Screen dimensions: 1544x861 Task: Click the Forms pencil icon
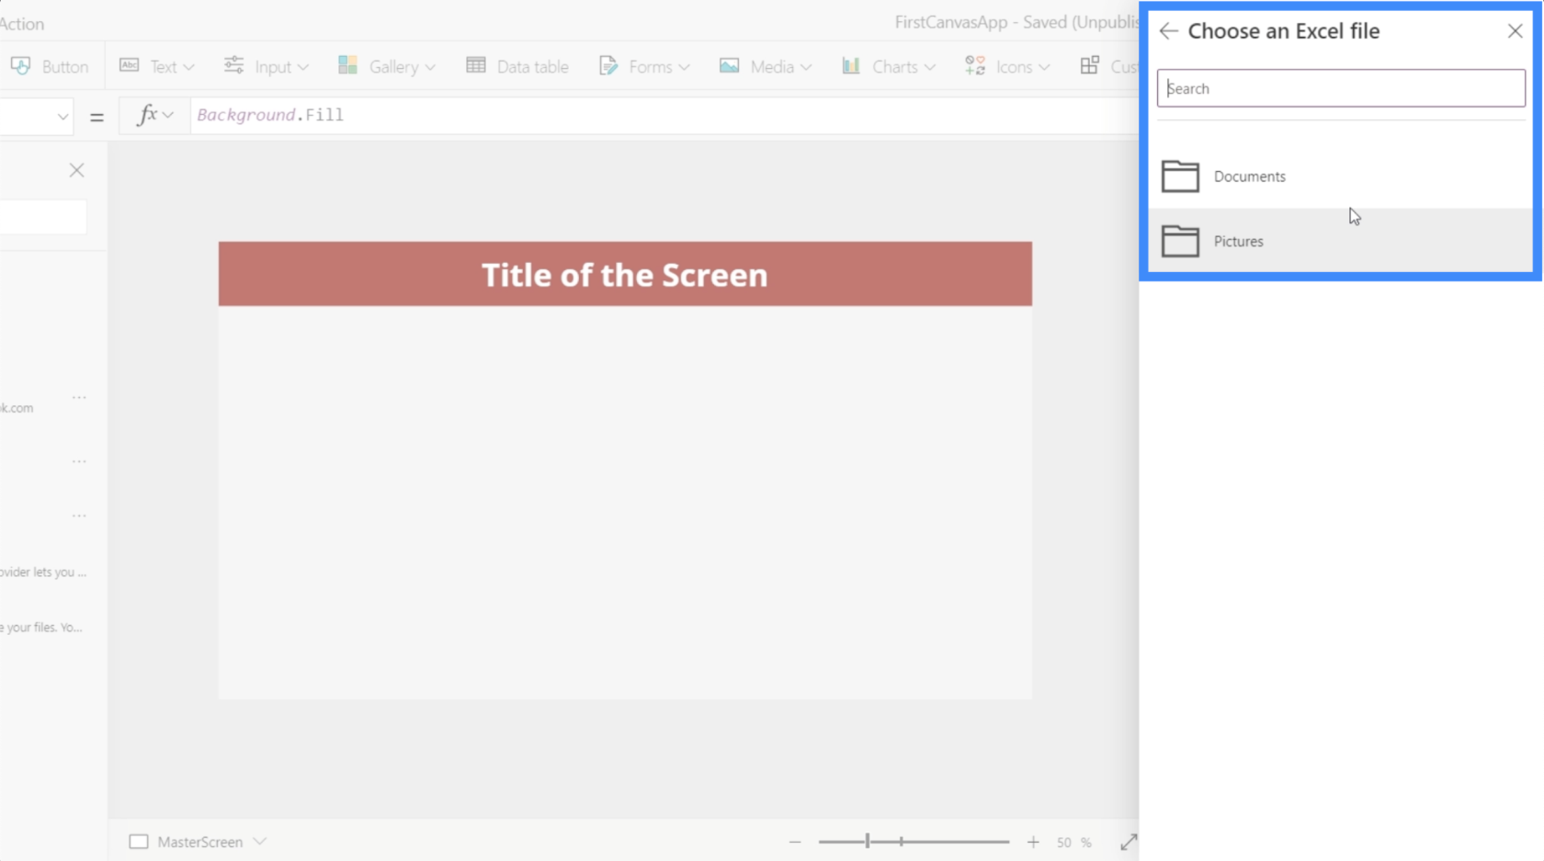[x=608, y=65]
